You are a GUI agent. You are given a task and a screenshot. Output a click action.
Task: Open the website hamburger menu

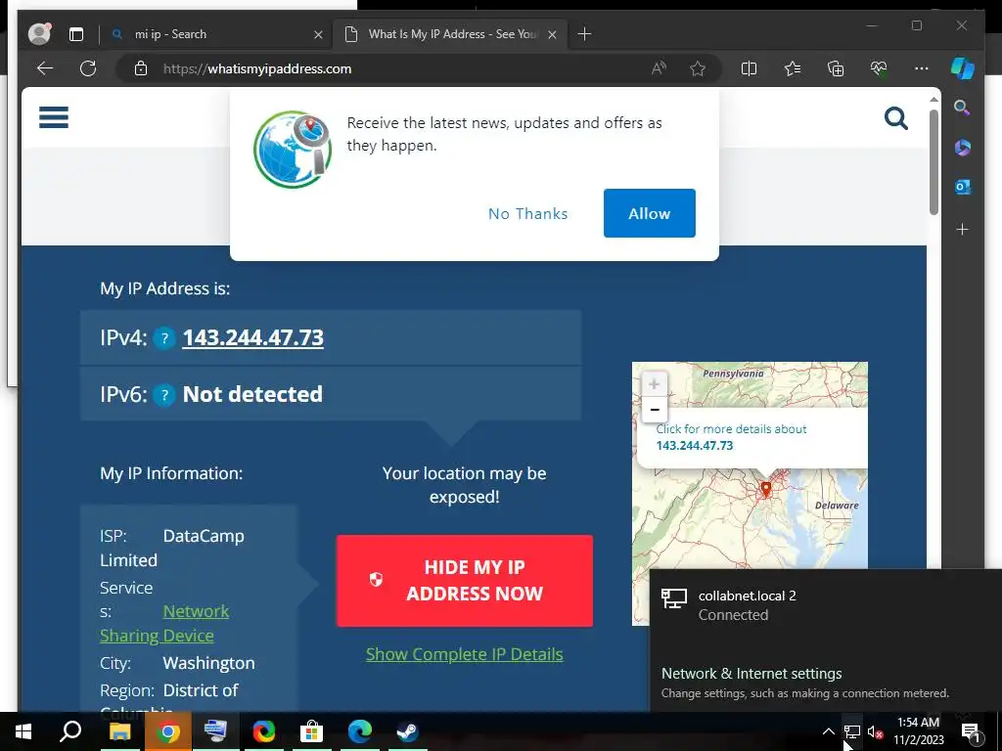pos(54,117)
